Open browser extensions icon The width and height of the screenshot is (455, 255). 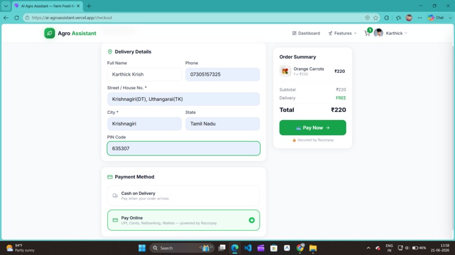point(387,17)
